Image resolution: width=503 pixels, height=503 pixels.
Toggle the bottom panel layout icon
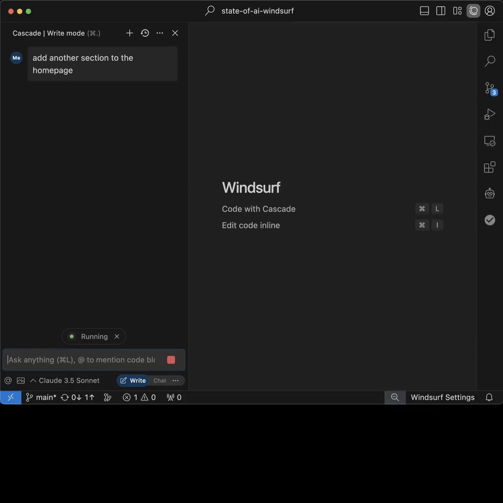pos(424,11)
